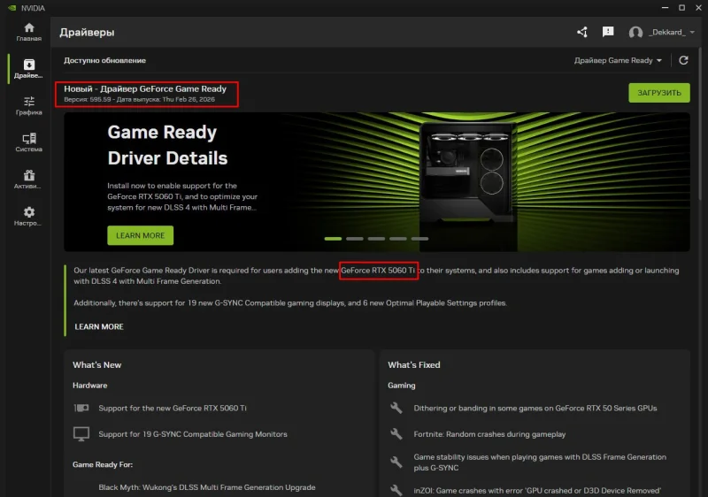Open the _Dekkard_ account dropdown menu

[x=672, y=33]
